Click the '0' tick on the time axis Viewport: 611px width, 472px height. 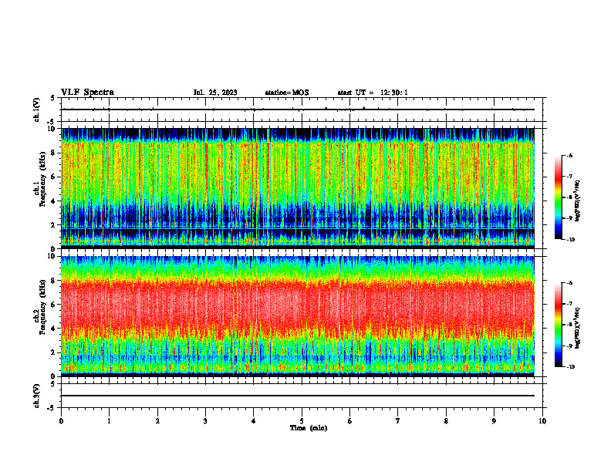[x=61, y=421]
